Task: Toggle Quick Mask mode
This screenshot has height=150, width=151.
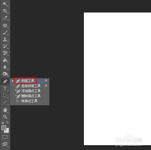Action: point(5,137)
